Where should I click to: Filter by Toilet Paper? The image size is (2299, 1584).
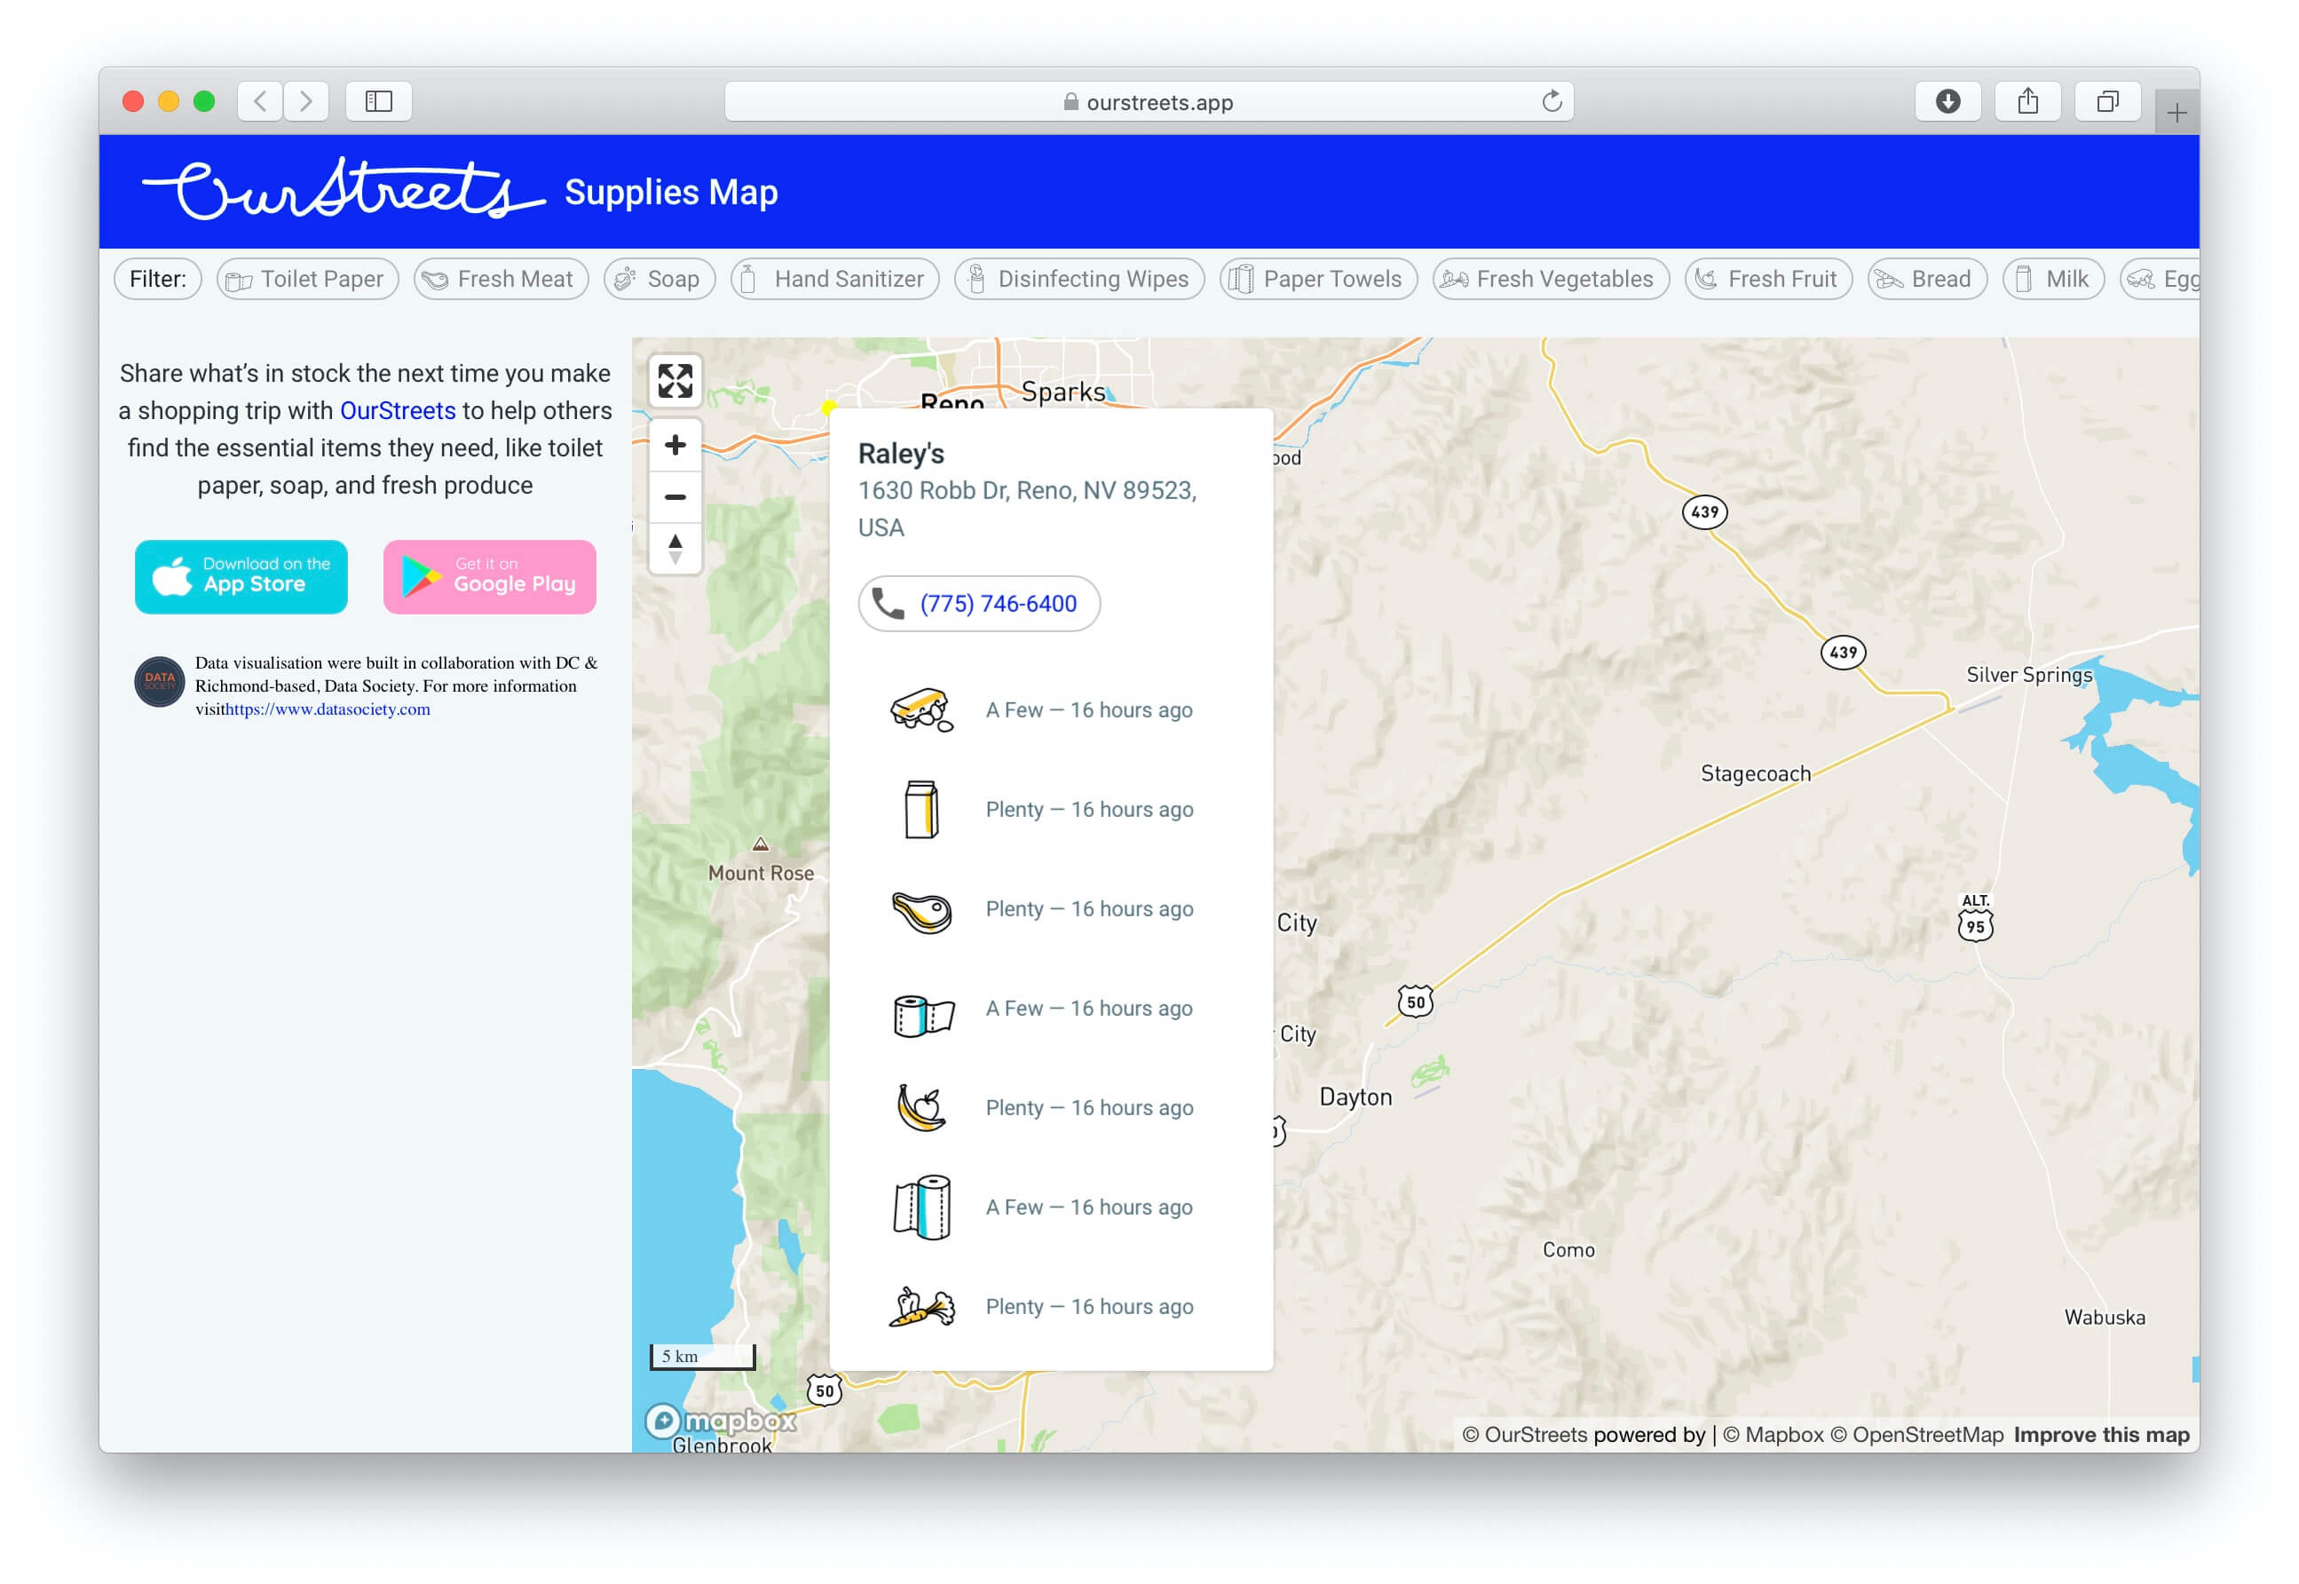pos(308,279)
